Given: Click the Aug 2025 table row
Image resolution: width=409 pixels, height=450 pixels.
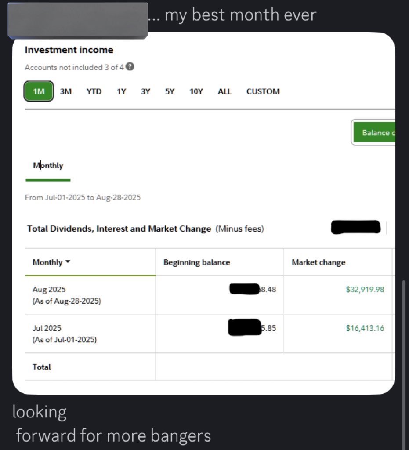Looking at the screenshot, I should pos(88,294).
